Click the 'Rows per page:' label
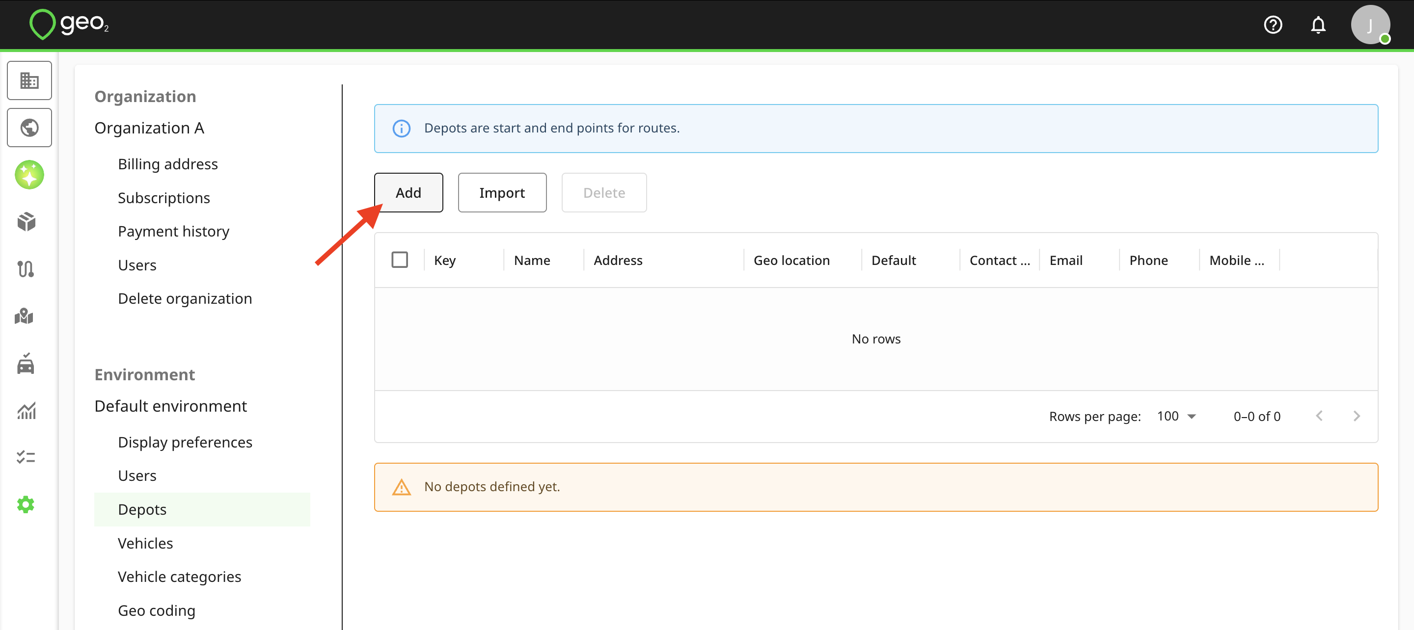 [x=1094, y=417]
